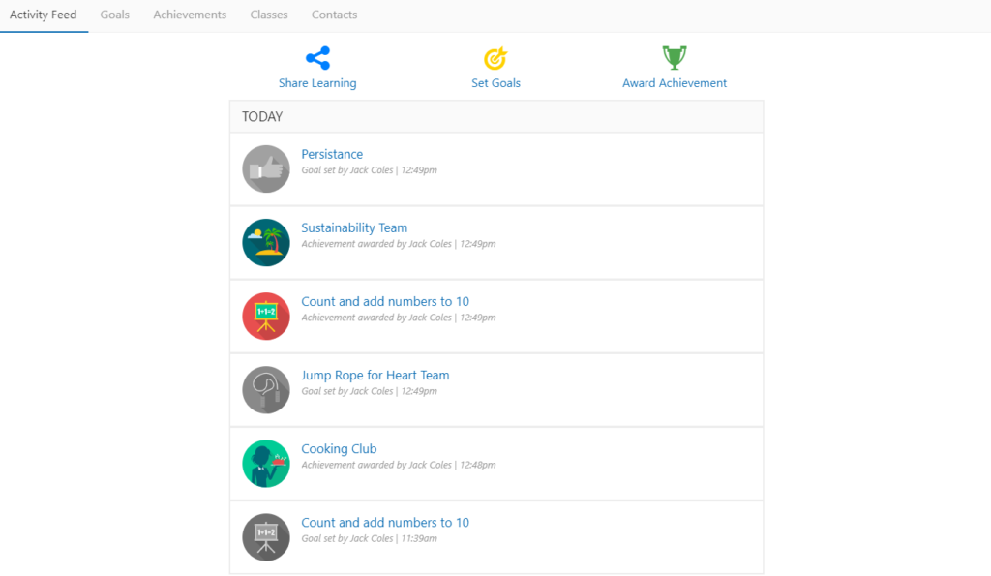This screenshot has height=576, width=991.
Task: Click the 'Goal set by Jack Coles | 11:39am' text
Action: click(x=369, y=538)
